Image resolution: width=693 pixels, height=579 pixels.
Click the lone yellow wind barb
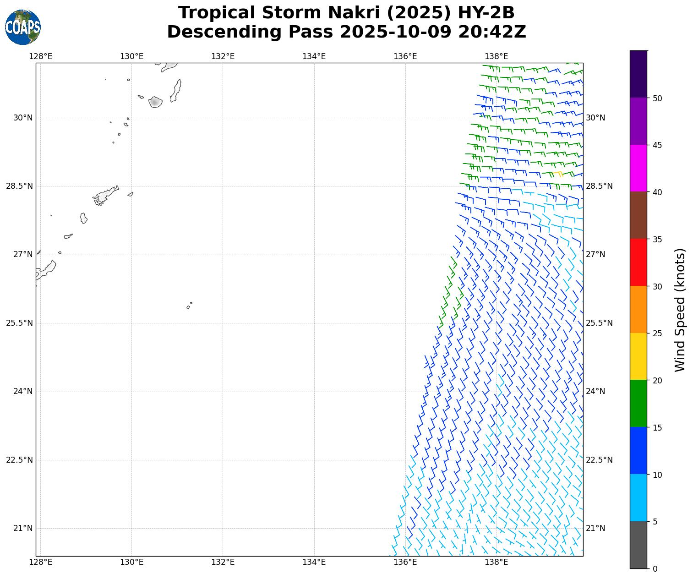point(557,174)
